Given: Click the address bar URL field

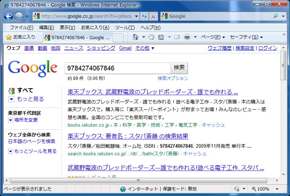Looking at the screenshot, I should click(x=86, y=16).
